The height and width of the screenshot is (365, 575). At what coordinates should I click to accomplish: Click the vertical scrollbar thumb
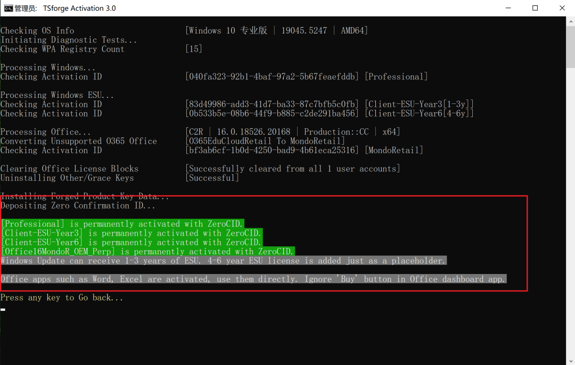[571, 47]
